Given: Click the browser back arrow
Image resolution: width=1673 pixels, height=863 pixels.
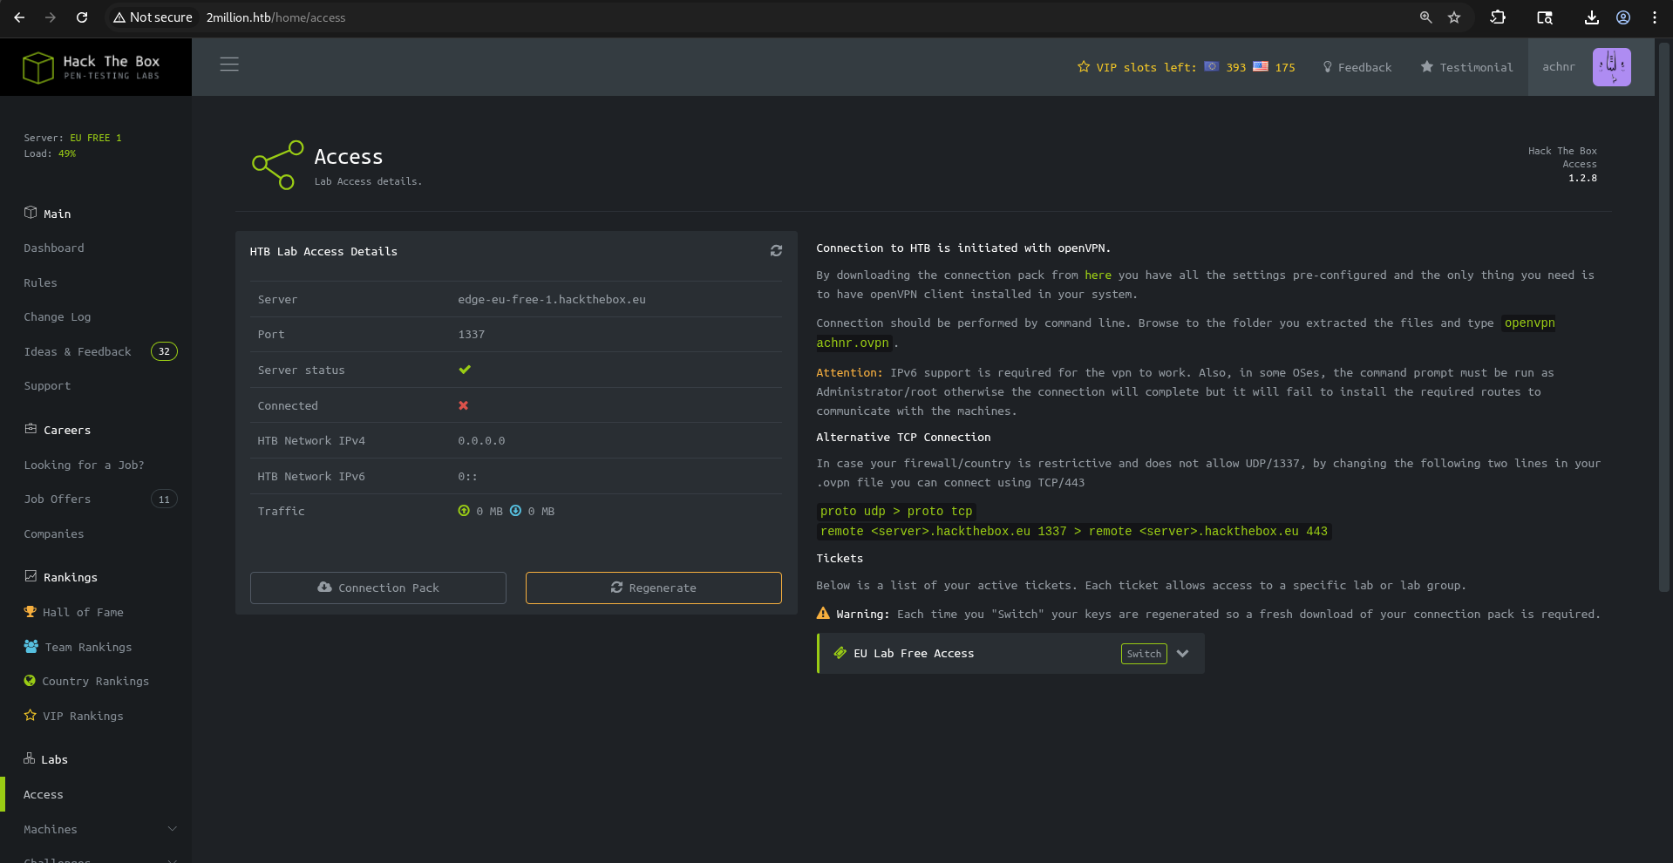Looking at the screenshot, I should (19, 17).
